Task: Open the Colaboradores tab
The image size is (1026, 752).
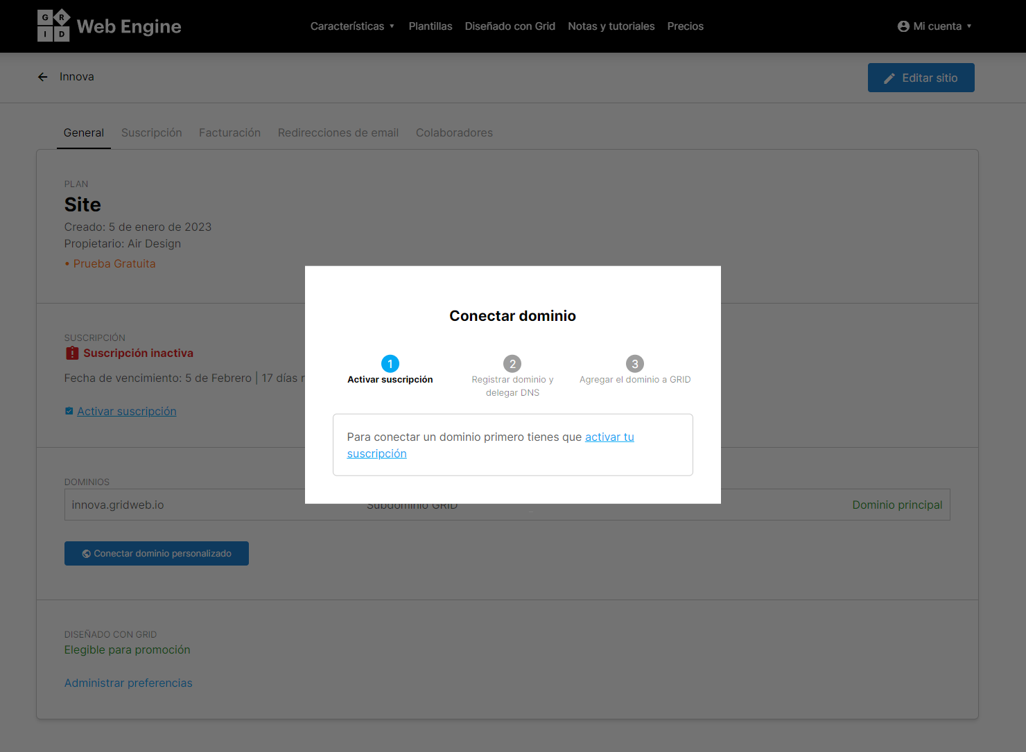Action: [x=454, y=133]
